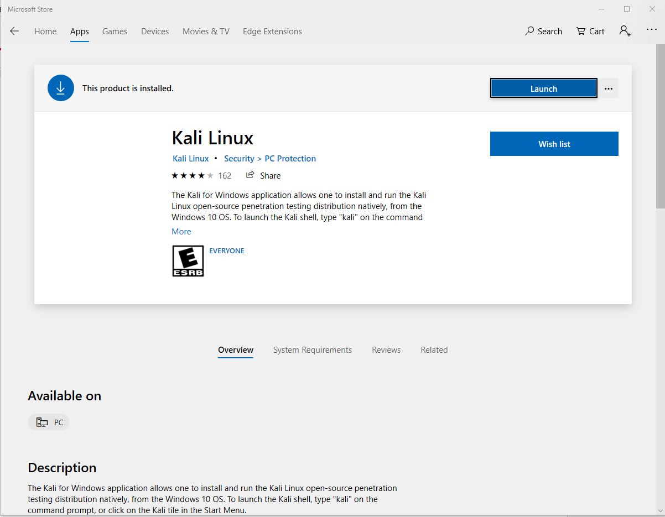Open the See more menu in the top bar
This screenshot has height=517, width=665.
point(652,29)
